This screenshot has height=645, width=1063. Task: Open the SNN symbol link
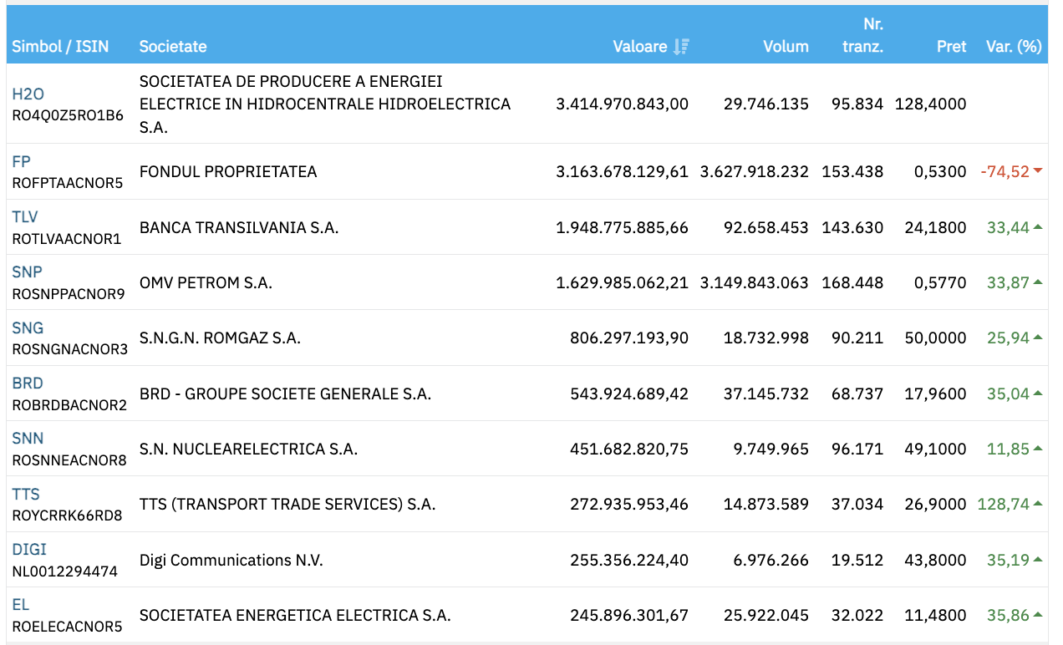[x=28, y=439]
